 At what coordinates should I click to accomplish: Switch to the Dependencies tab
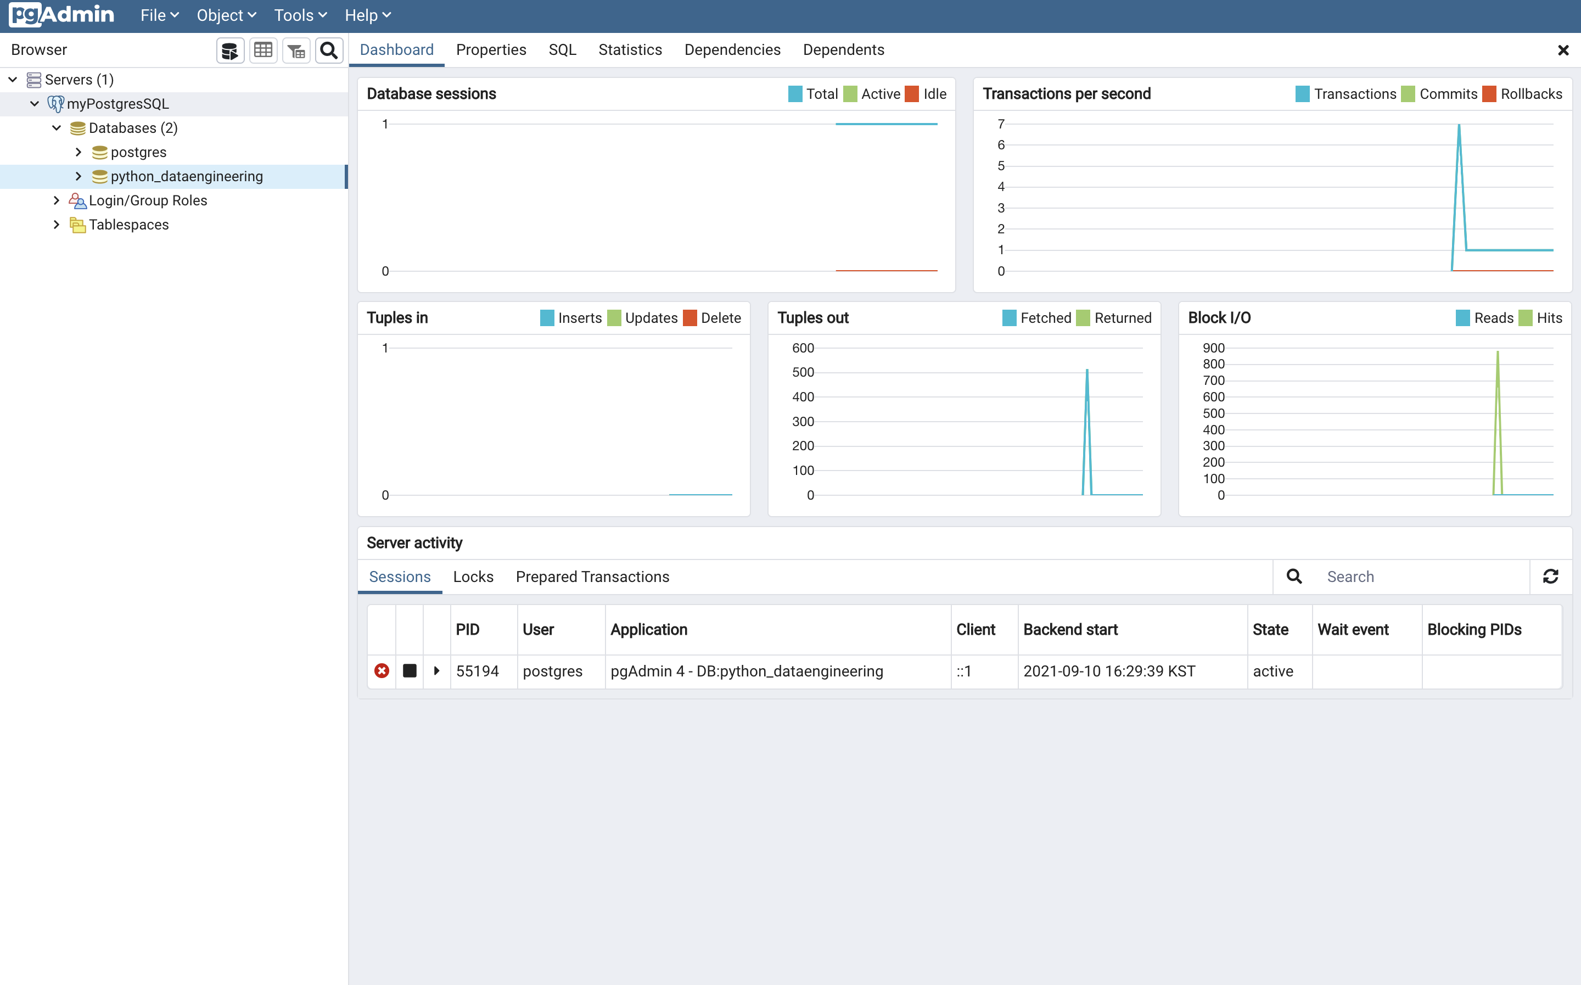[x=732, y=49]
